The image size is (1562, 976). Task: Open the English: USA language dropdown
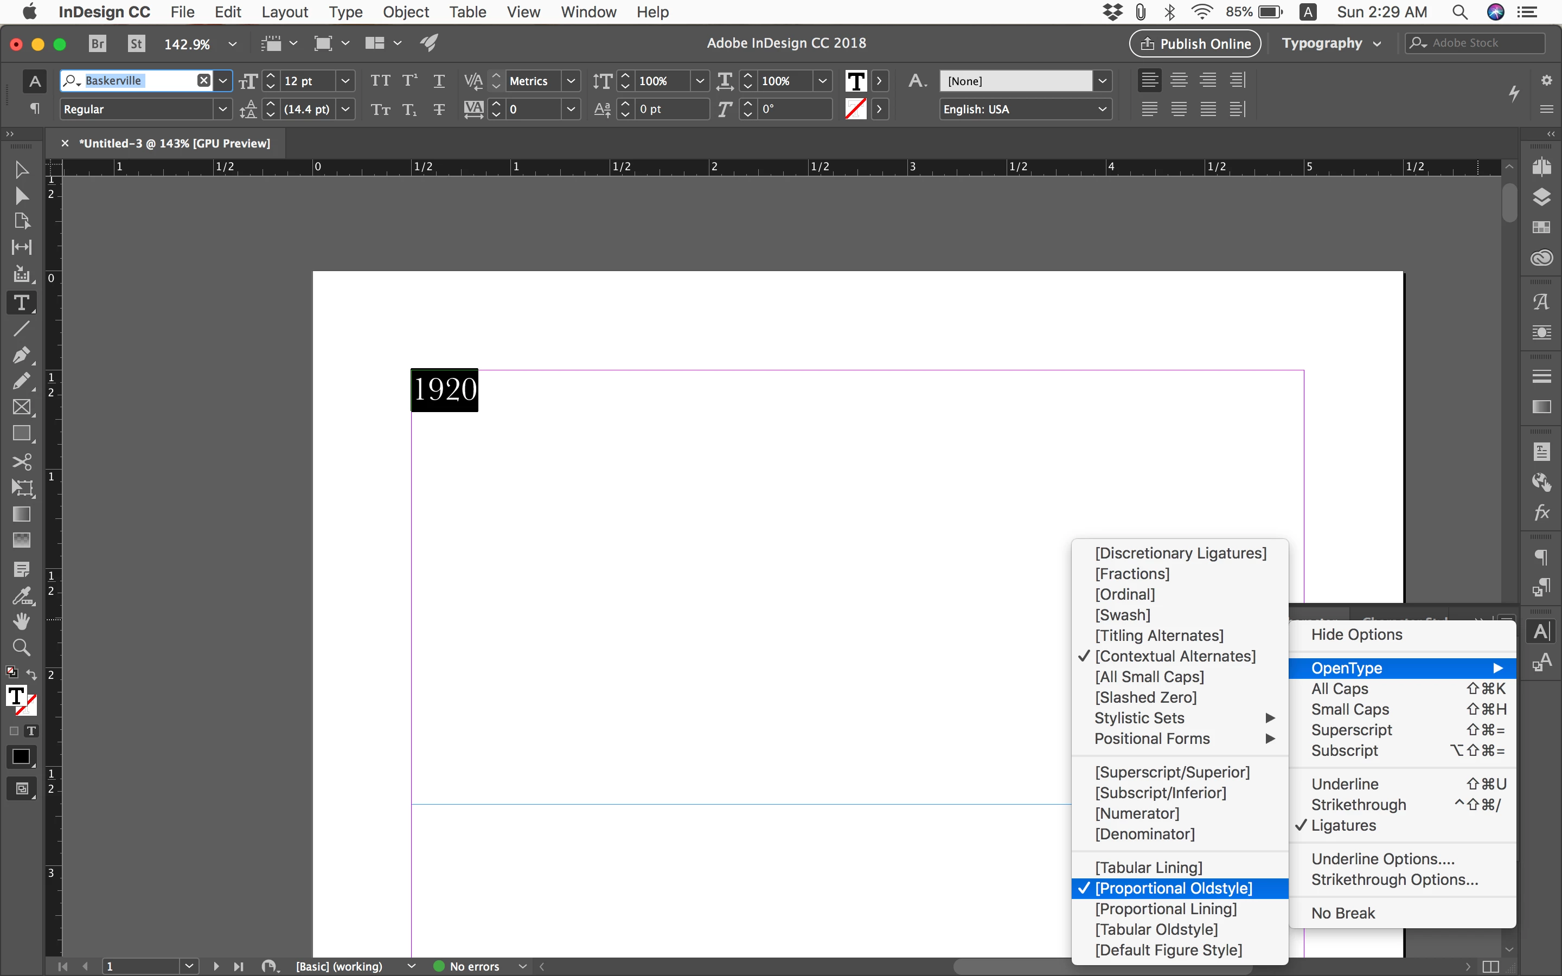[1025, 109]
